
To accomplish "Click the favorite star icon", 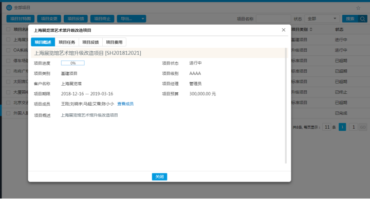I will (x=358, y=8).
